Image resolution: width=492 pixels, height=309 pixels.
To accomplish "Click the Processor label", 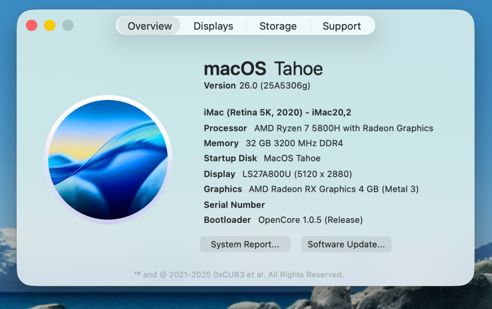I will point(225,128).
